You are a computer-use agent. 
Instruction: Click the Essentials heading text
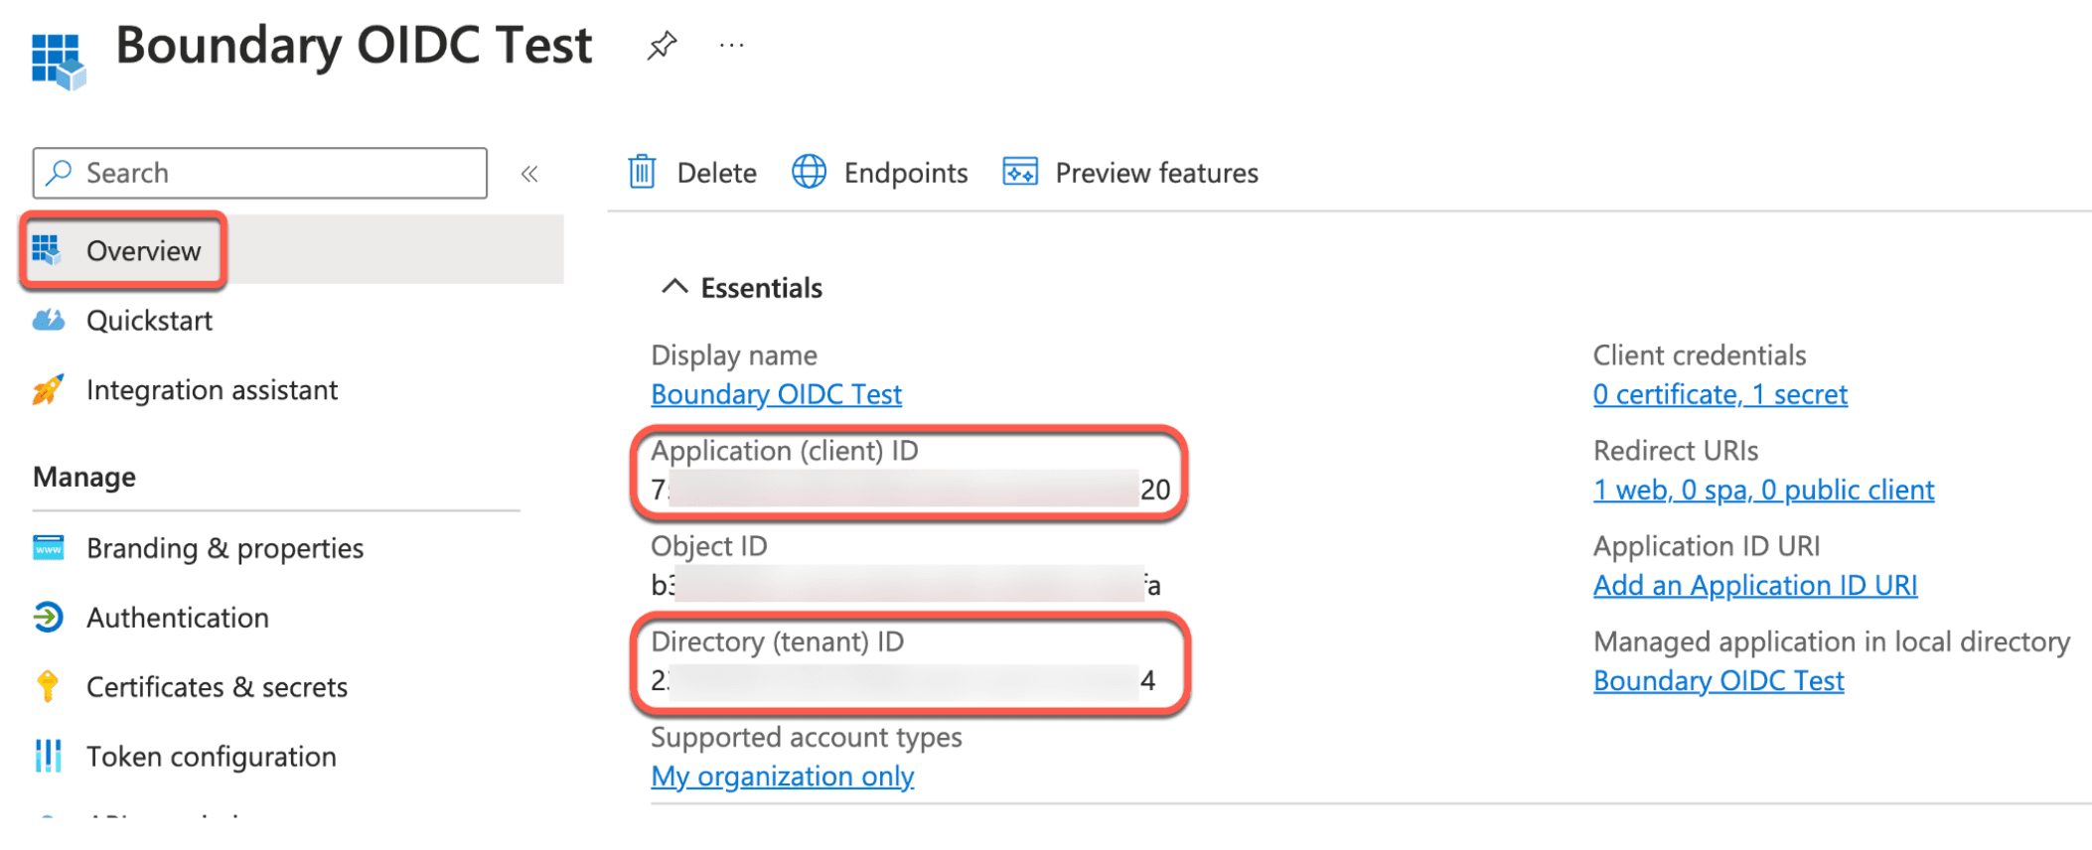761,288
